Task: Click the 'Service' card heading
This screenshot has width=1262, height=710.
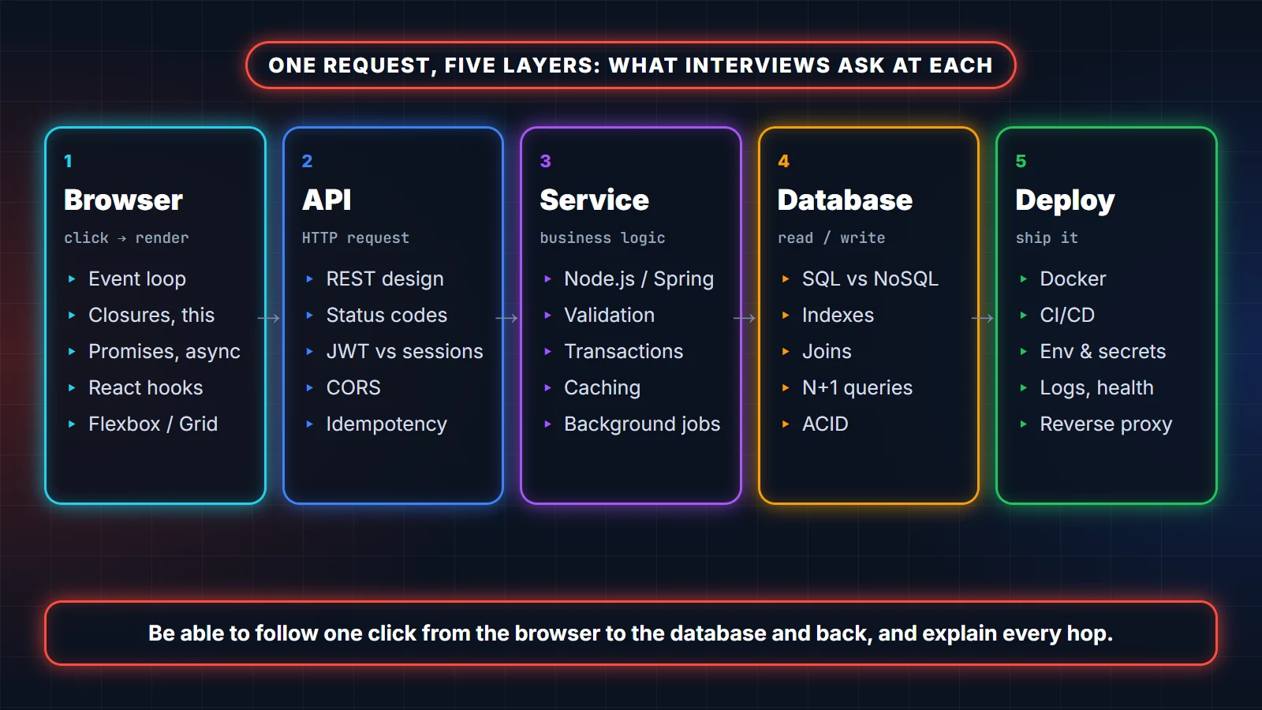Action: tap(595, 200)
